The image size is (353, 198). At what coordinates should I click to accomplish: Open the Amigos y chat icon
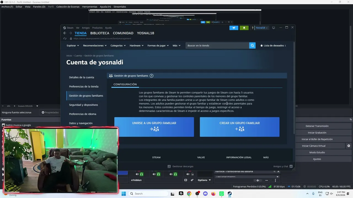coord(291,166)
